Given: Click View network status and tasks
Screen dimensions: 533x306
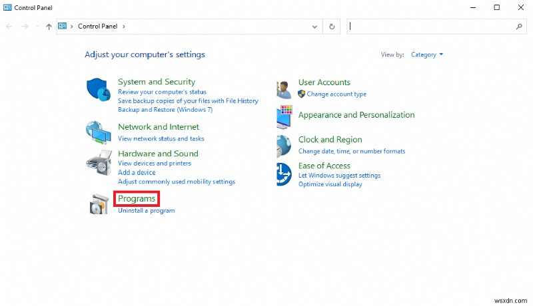Looking at the screenshot, I should (x=161, y=138).
